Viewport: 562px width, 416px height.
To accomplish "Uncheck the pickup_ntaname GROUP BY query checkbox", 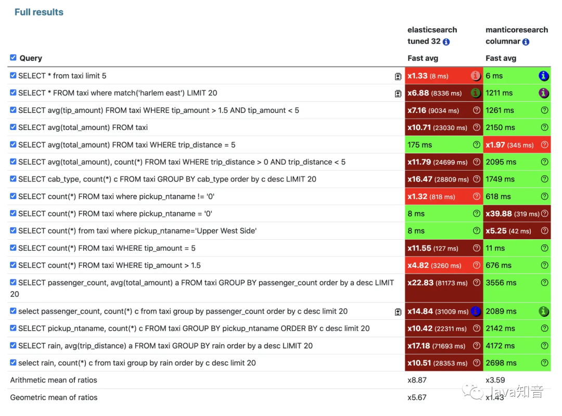I will pos(13,328).
